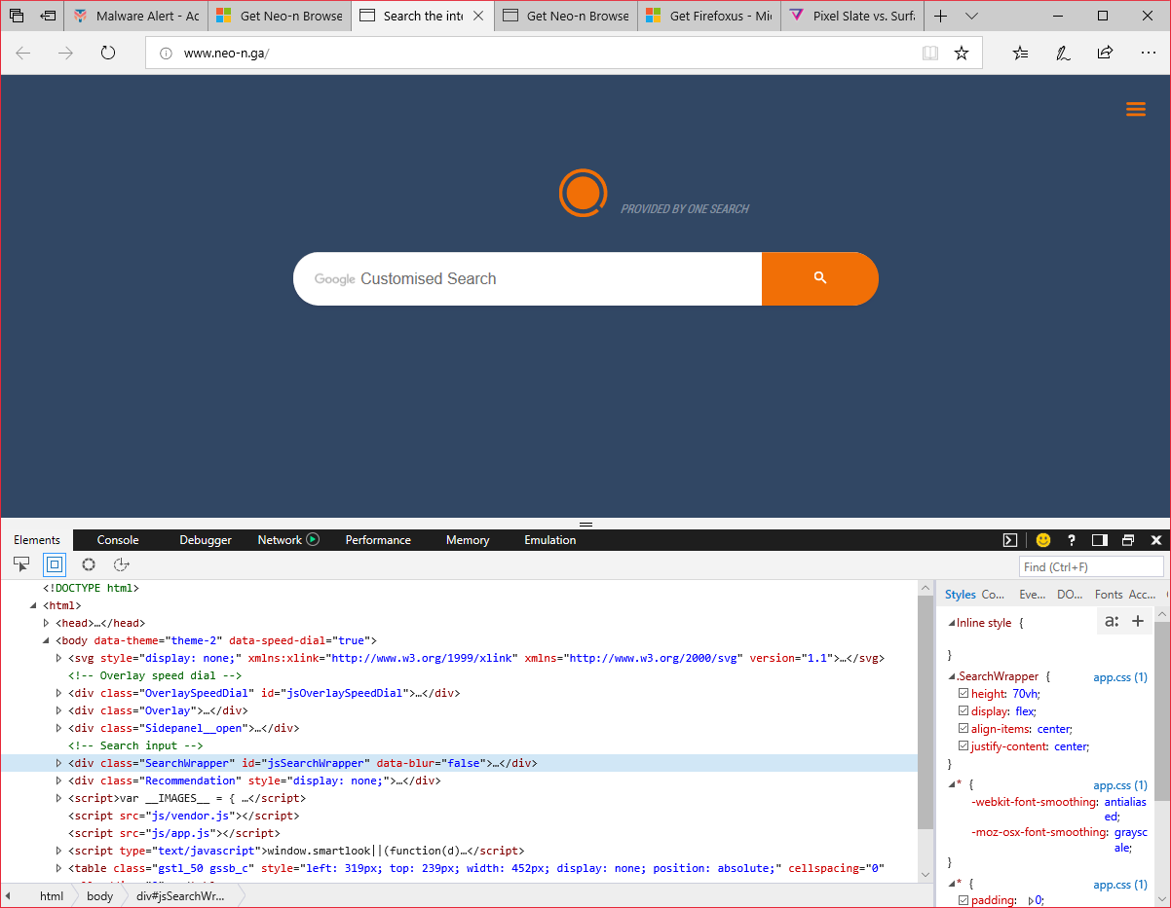Expand the head element node
The width and height of the screenshot is (1171, 908).
tap(46, 623)
